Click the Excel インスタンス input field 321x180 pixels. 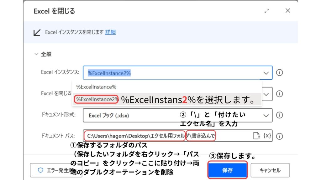click(177, 73)
